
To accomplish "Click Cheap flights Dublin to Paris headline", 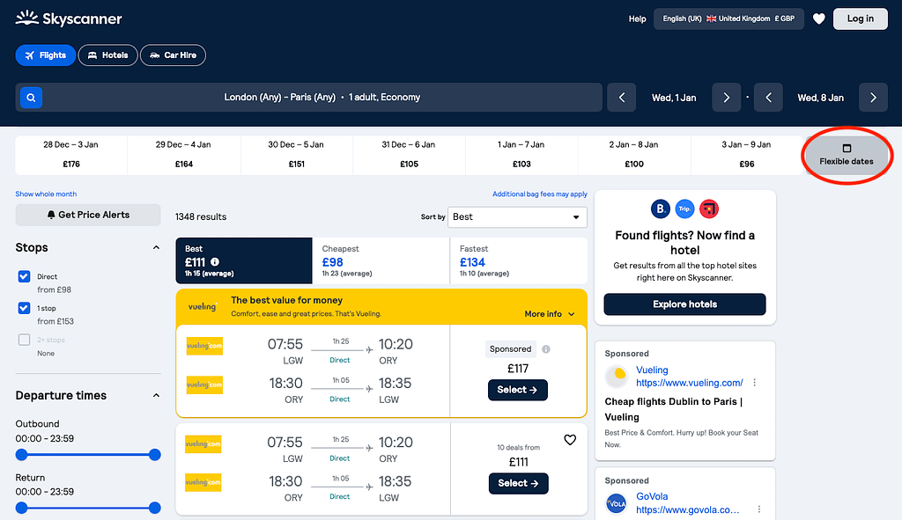I will [x=674, y=409].
